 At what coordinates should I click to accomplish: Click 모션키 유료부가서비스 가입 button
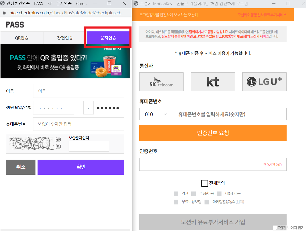(x=213, y=222)
